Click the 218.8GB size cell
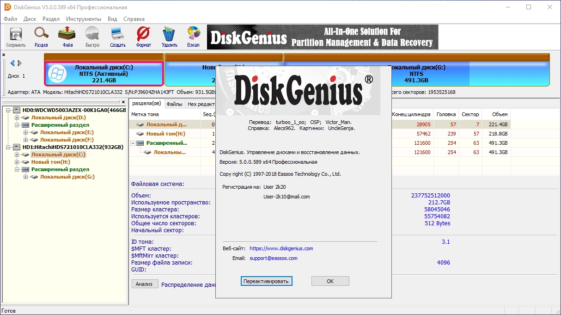Image resolution: width=561 pixels, height=315 pixels. tap(496, 134)
